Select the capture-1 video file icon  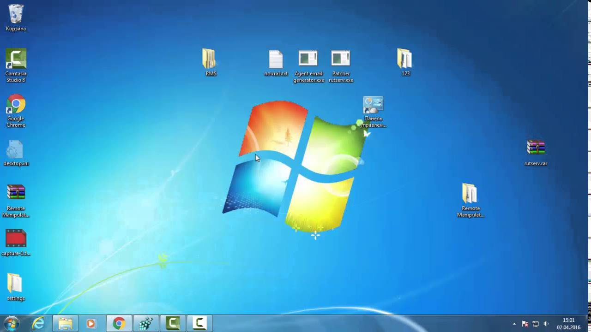(x=16, y=243)
